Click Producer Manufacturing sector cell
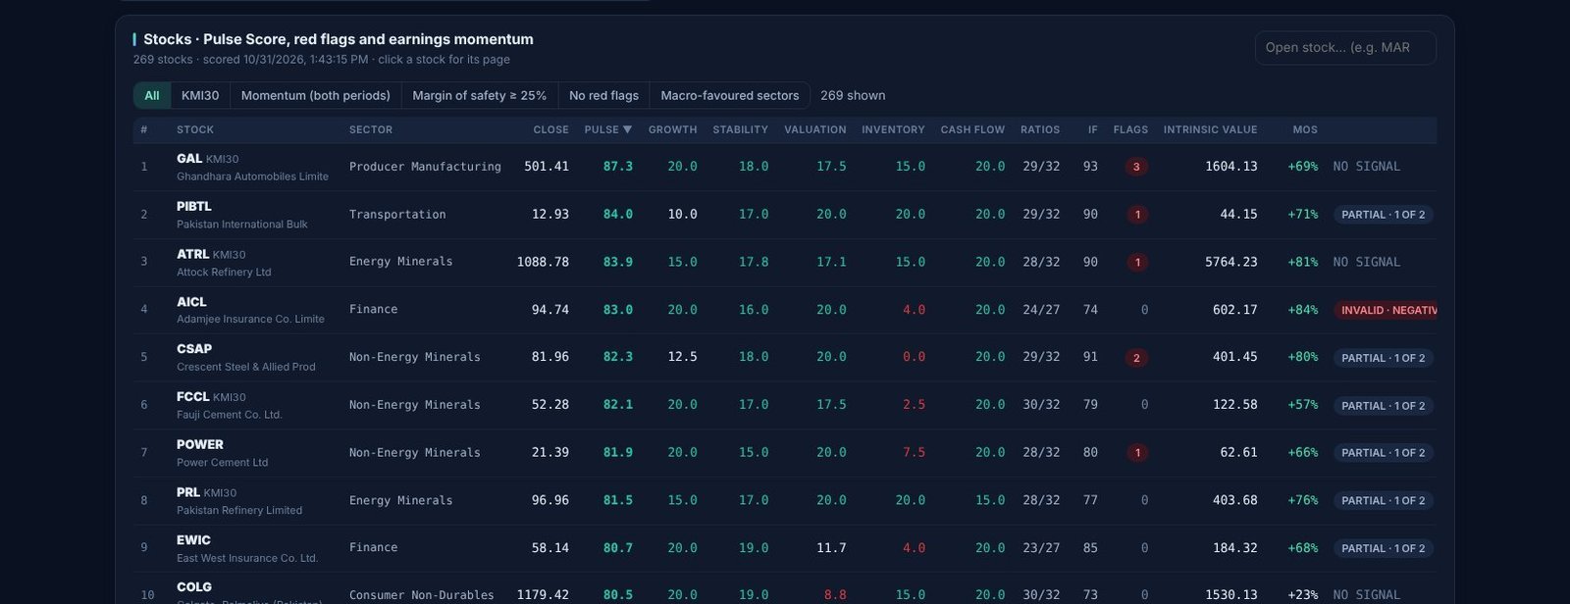1570x604 pixels. (x=425, y=167)
